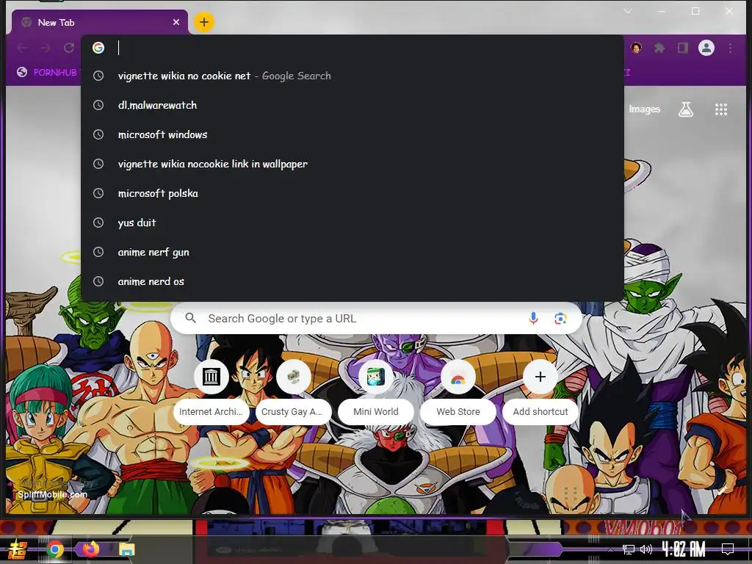Open the PORNHUB bookmark in bookmarks bar
752x564 pixels.
47,73
